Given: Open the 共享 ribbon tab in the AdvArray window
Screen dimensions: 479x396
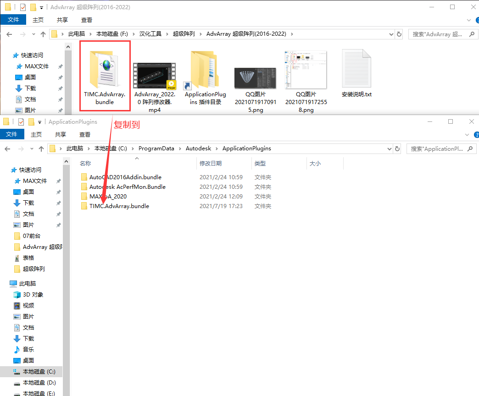Looking at the screenshot, I should (62, 20).
